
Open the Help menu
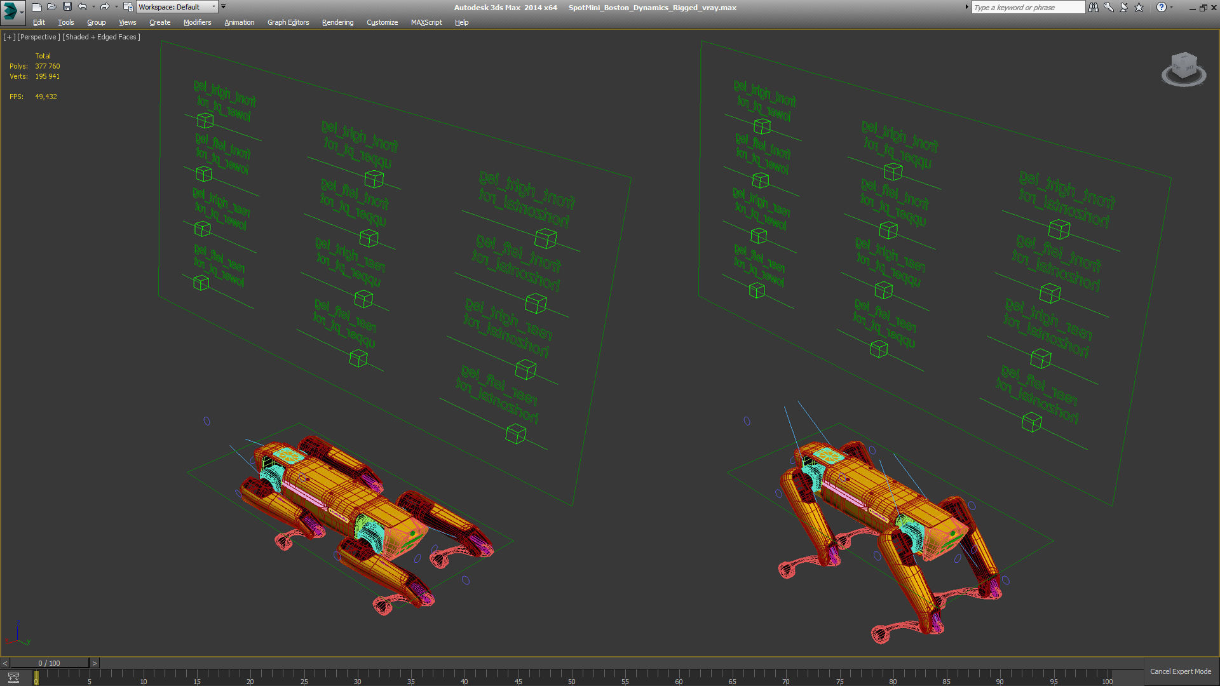462,22
